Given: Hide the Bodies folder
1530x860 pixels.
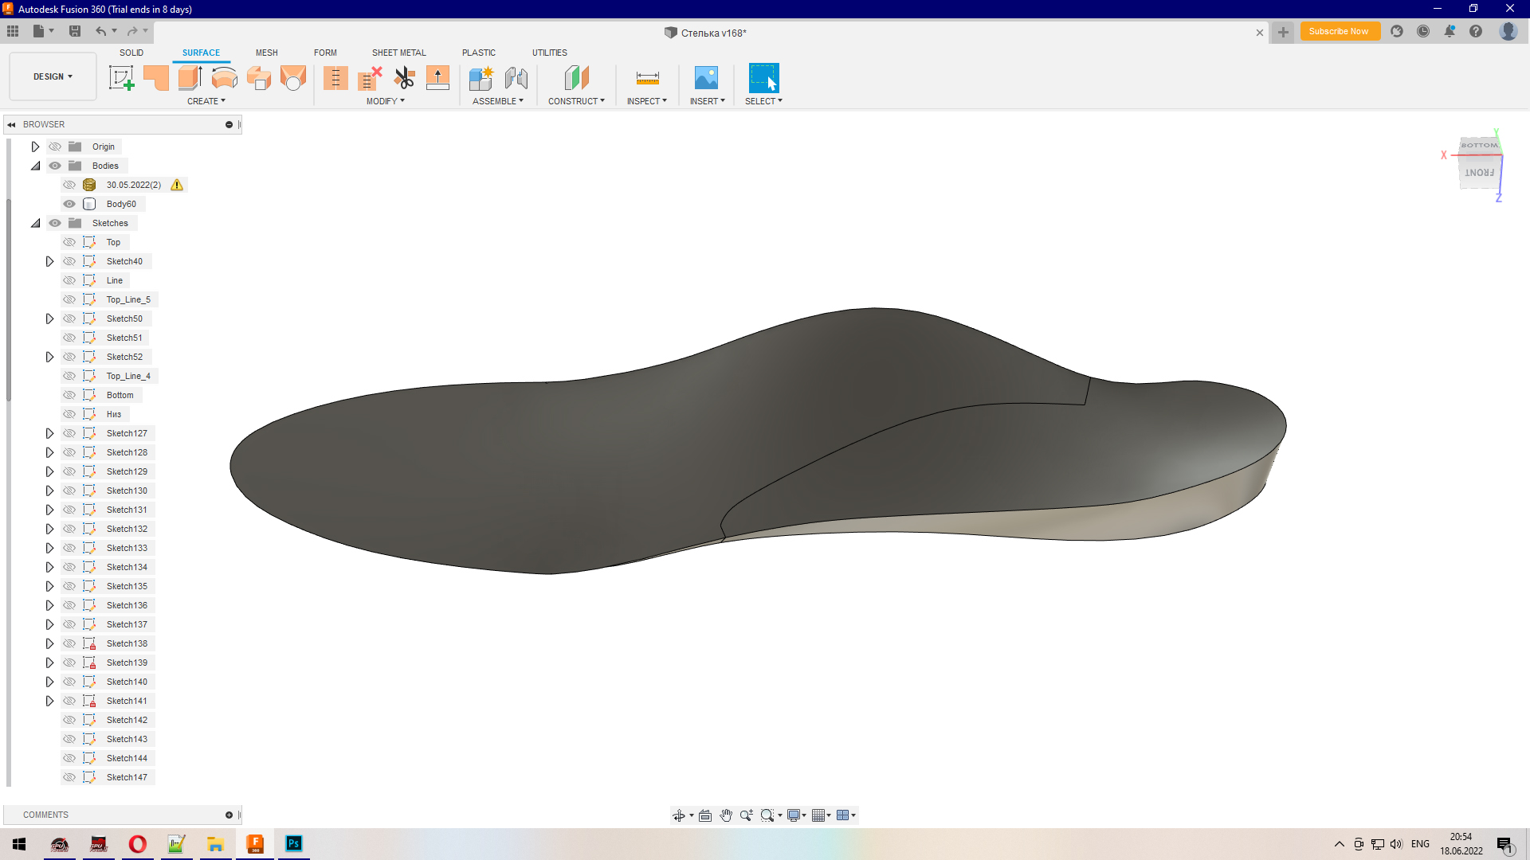Looking at the screenshot, I should (55, 166).
